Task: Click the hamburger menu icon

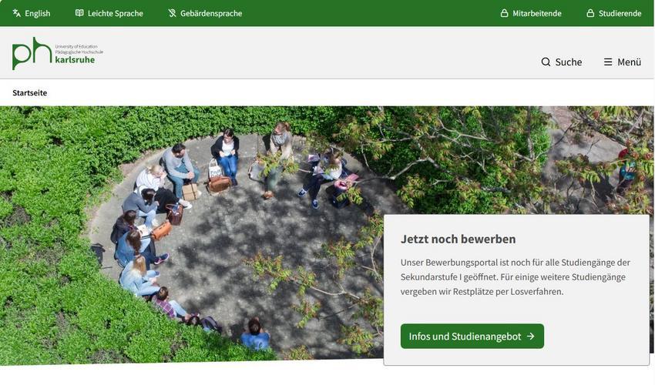Action: point(608,62)
